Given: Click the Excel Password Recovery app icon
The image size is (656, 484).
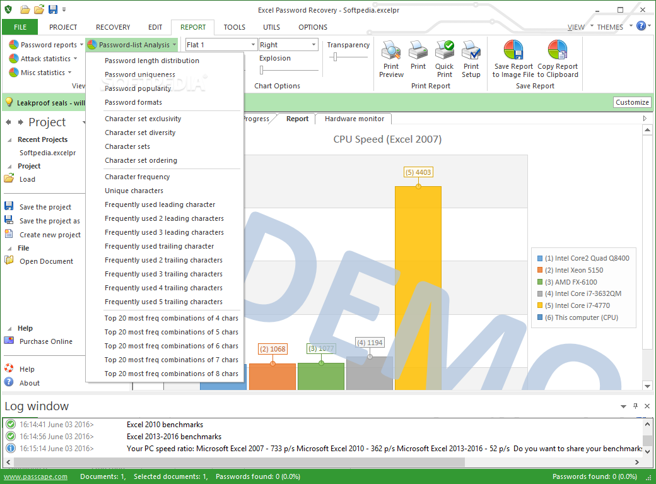Looking at the screenshot, I should pyautogui.click(x=8, y=9).
